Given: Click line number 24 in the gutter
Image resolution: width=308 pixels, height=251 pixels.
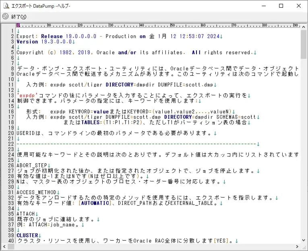Looking at the screenshot, I should pos(12,154).
